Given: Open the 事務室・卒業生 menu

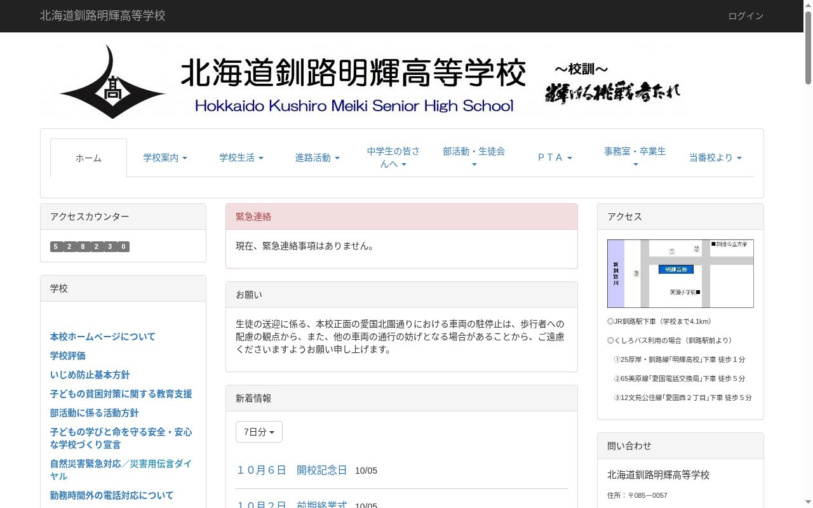Looking at the screenshot, I should coord(635,157).
